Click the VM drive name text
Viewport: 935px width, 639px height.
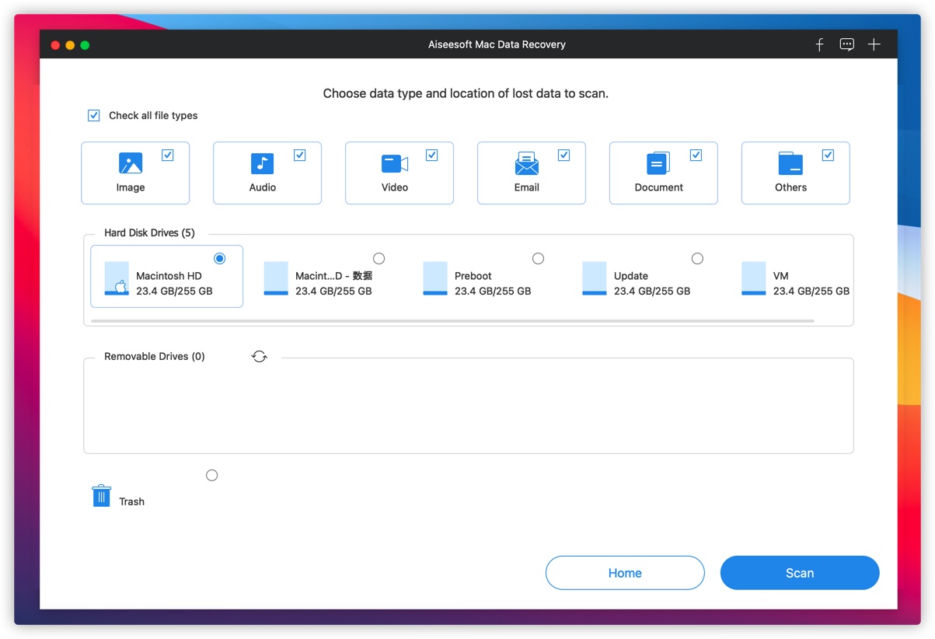781,276
